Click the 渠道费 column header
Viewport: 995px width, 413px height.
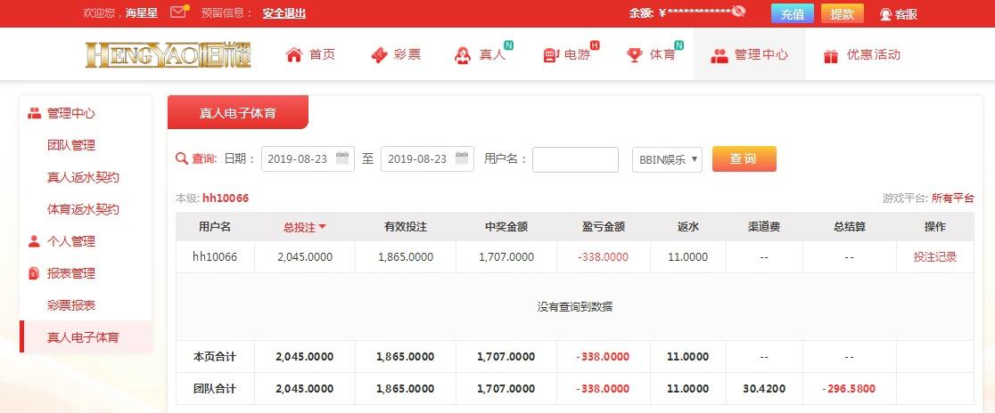[764, 227]
